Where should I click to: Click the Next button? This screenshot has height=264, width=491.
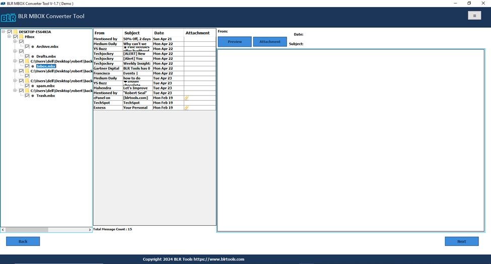click(461, 241)
